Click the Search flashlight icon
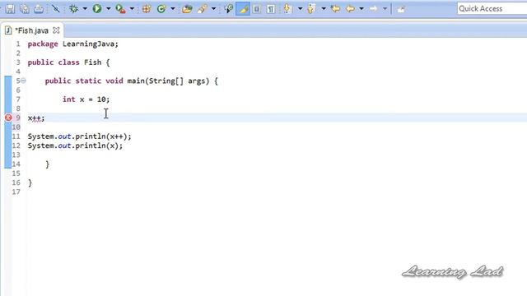527x296 pixels. click(202, 9)
